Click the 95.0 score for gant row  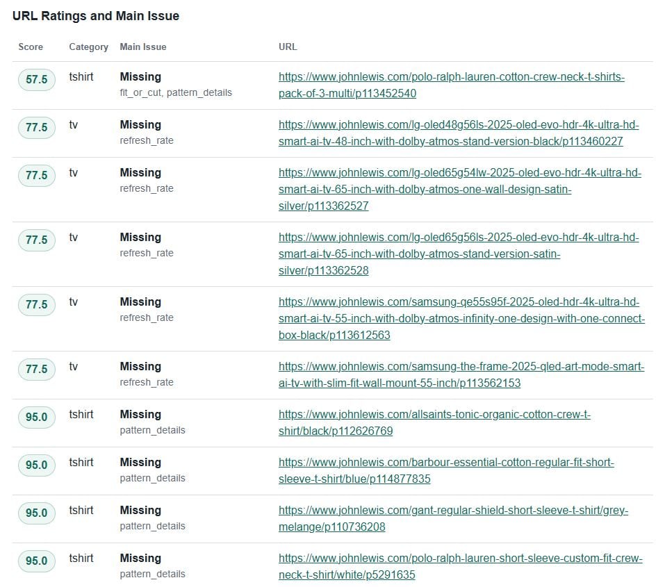36,513
